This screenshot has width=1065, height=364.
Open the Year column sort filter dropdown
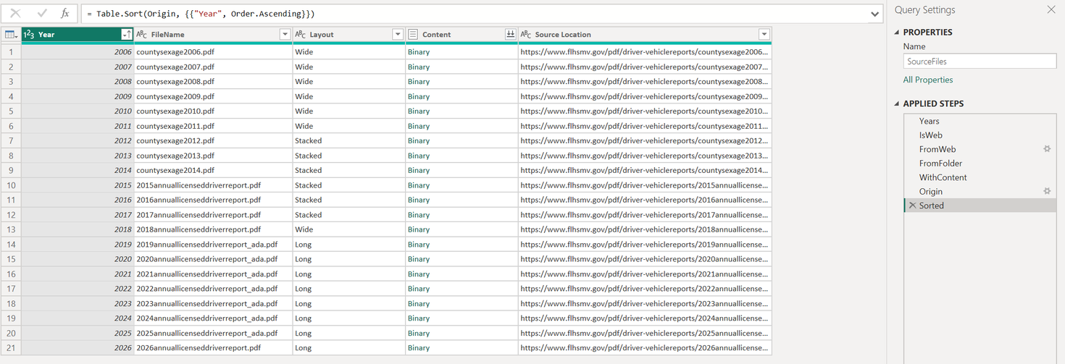126,35
